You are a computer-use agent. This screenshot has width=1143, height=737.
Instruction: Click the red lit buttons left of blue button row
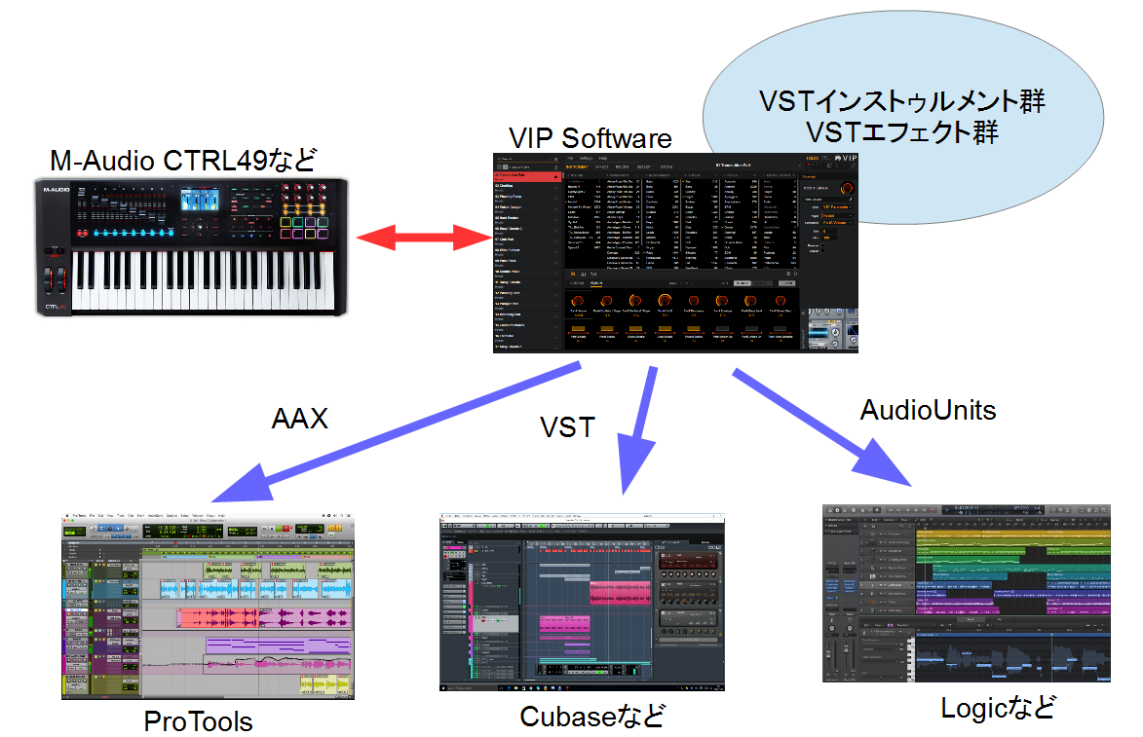click(x=83, y=233)
